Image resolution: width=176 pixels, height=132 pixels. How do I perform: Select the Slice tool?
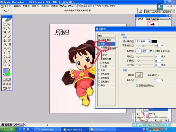click(x=9, y=32)
